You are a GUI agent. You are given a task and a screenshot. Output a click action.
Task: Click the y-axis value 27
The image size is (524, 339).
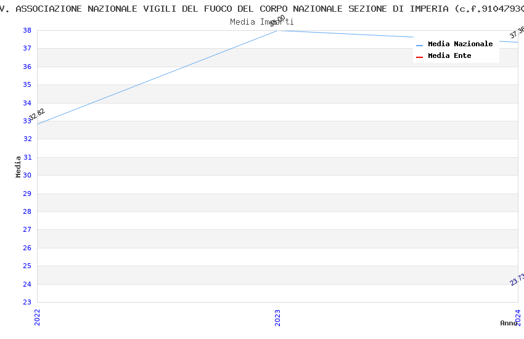coord(27,229)
